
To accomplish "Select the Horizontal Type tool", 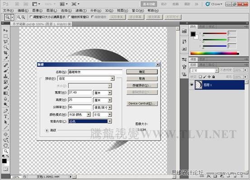I will click(x=5, y=116).
